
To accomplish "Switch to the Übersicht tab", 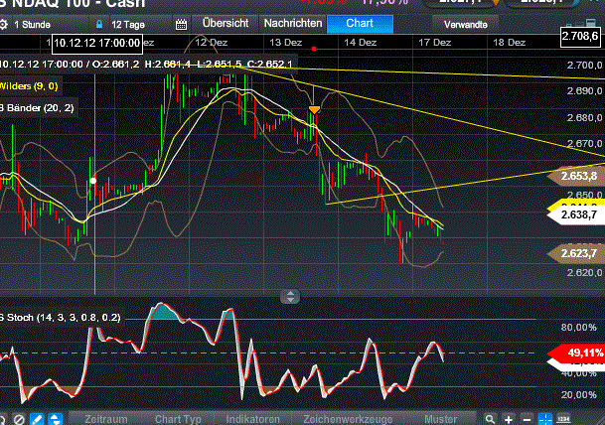I will [x=226, y=22].
